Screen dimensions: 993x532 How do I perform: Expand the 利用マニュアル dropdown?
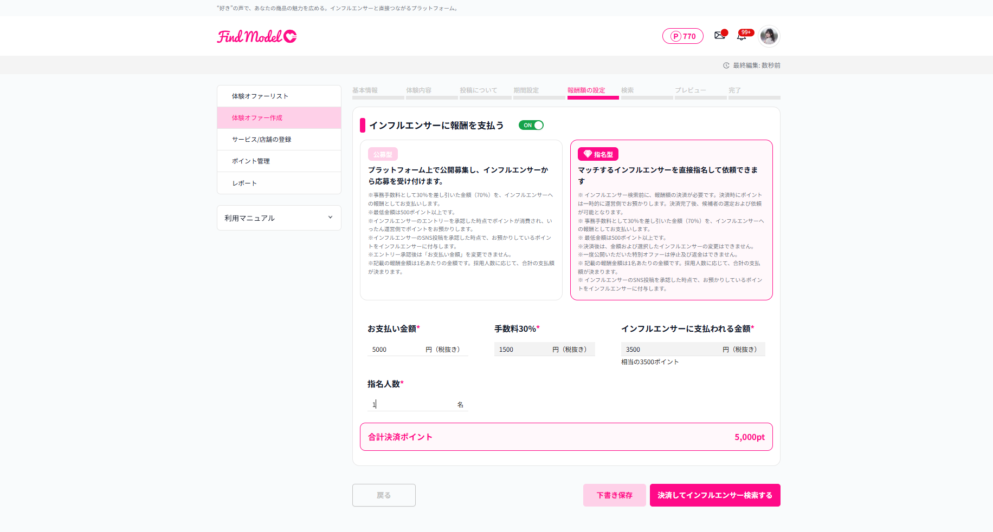279,218
